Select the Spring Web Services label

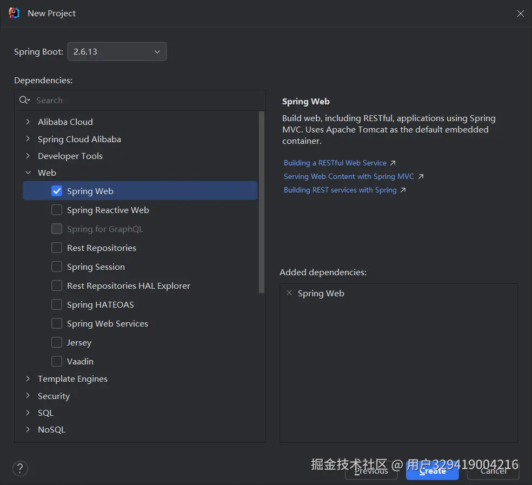(x=108, y=324)
